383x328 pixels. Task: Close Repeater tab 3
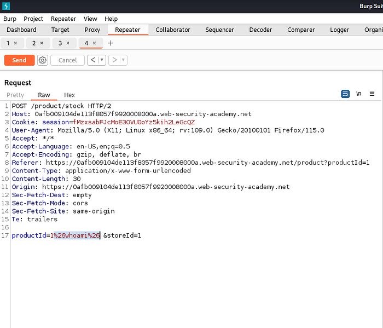pyautogui.click(x=68, y=43)
